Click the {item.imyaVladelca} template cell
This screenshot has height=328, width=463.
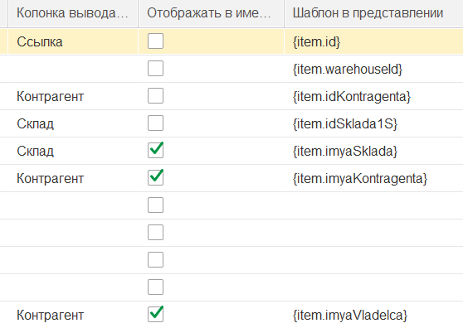click(x=373, y=315)
